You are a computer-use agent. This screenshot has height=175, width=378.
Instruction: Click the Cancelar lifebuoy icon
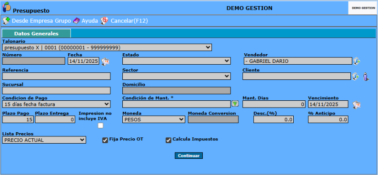tap(104, 21)
